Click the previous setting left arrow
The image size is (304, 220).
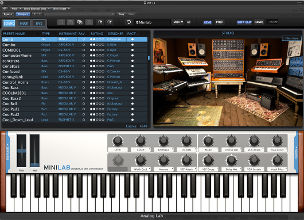[x=34, y=14]
